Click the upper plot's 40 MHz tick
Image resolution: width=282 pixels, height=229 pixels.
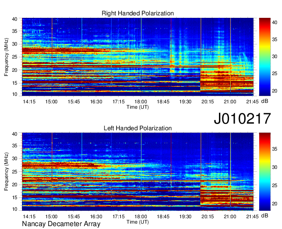pyautogui.click(x=15, y=19)
